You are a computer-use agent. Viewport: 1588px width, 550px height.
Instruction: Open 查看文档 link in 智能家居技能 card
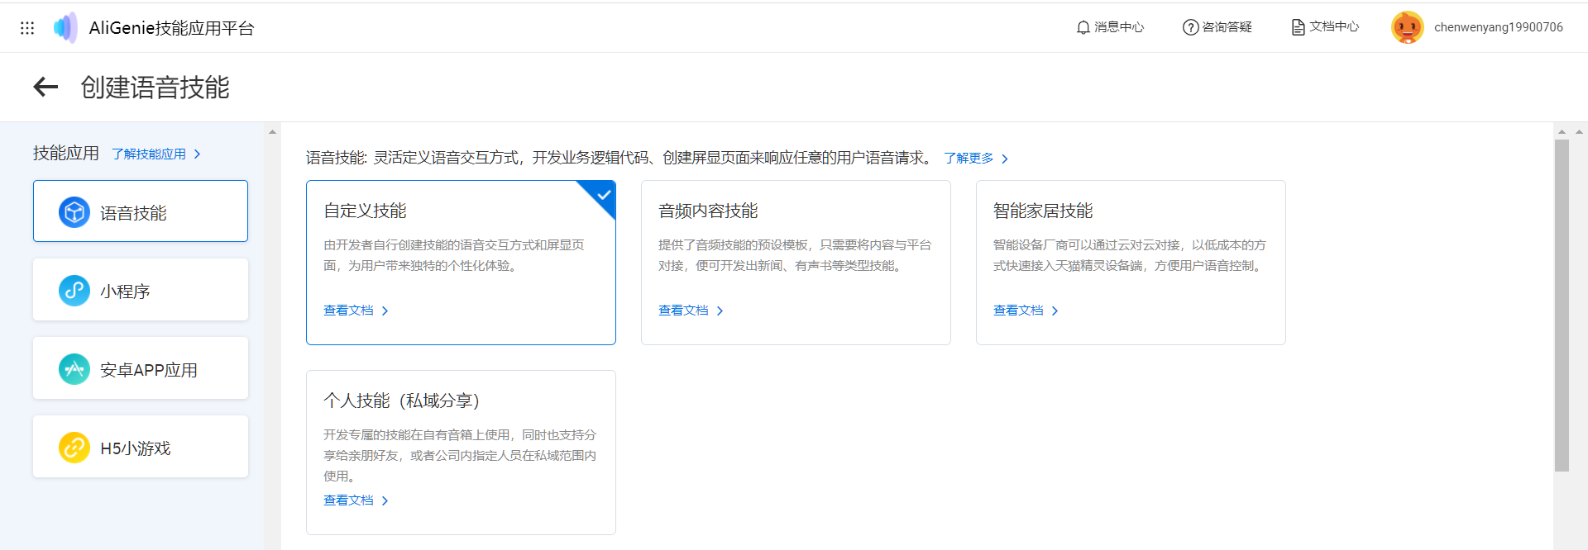click(x=1018, y=311)
